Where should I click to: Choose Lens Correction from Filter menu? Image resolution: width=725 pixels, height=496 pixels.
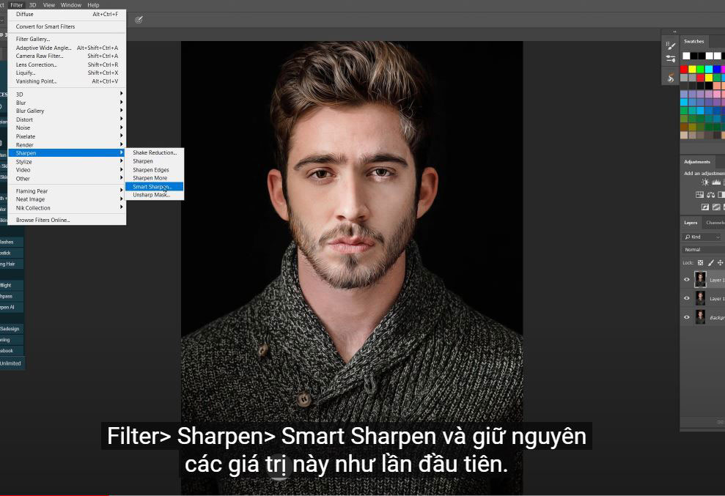[x=67, y=64]
